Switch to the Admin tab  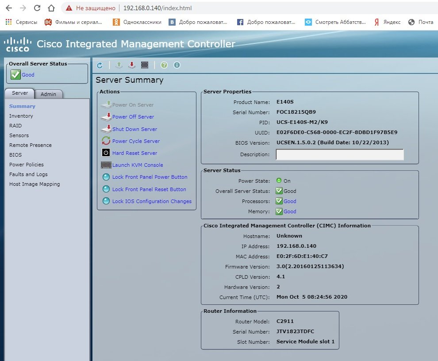pos(49,94)
